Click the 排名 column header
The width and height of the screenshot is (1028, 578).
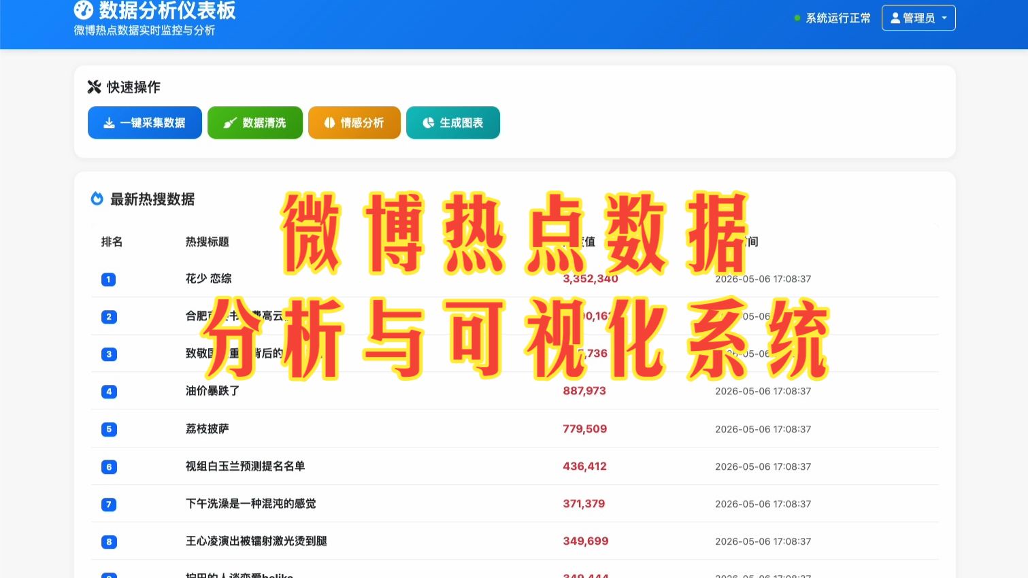coord(112,242)
